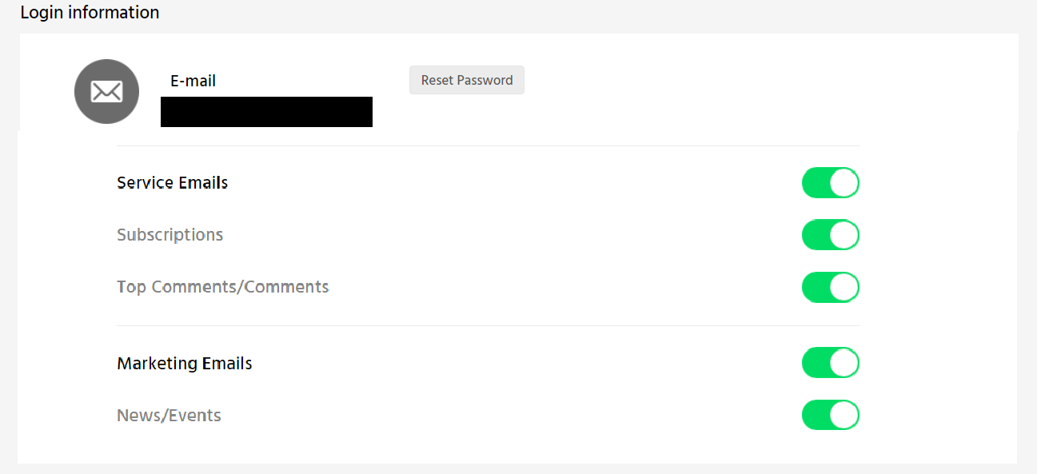The width and height of the screenshot is (1037, 474).
Task: Click the Subscriptions label text
Action: [170, 235]
